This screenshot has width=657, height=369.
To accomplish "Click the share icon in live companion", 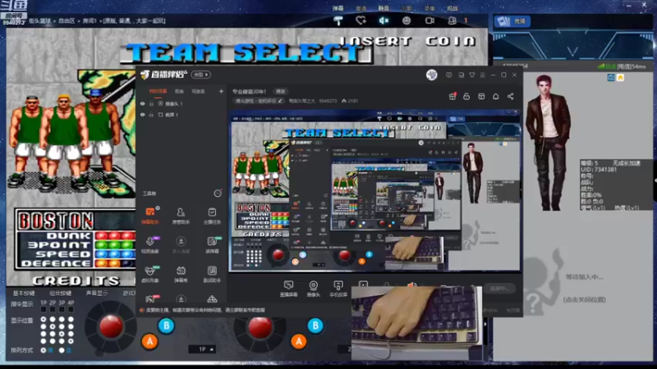I will 510,97.
